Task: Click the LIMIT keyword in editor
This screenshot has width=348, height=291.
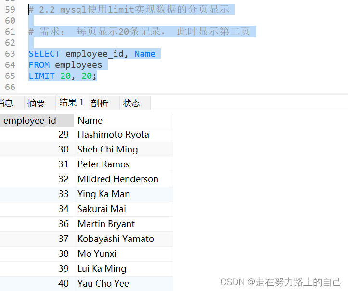Action: (41, 76)
